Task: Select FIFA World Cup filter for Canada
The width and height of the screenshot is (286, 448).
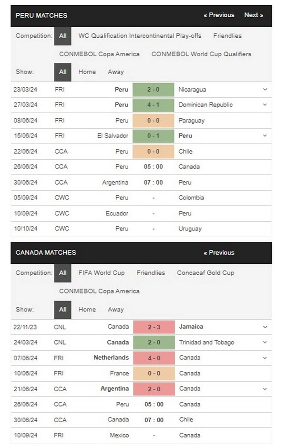Action: [x=102, y=273]
